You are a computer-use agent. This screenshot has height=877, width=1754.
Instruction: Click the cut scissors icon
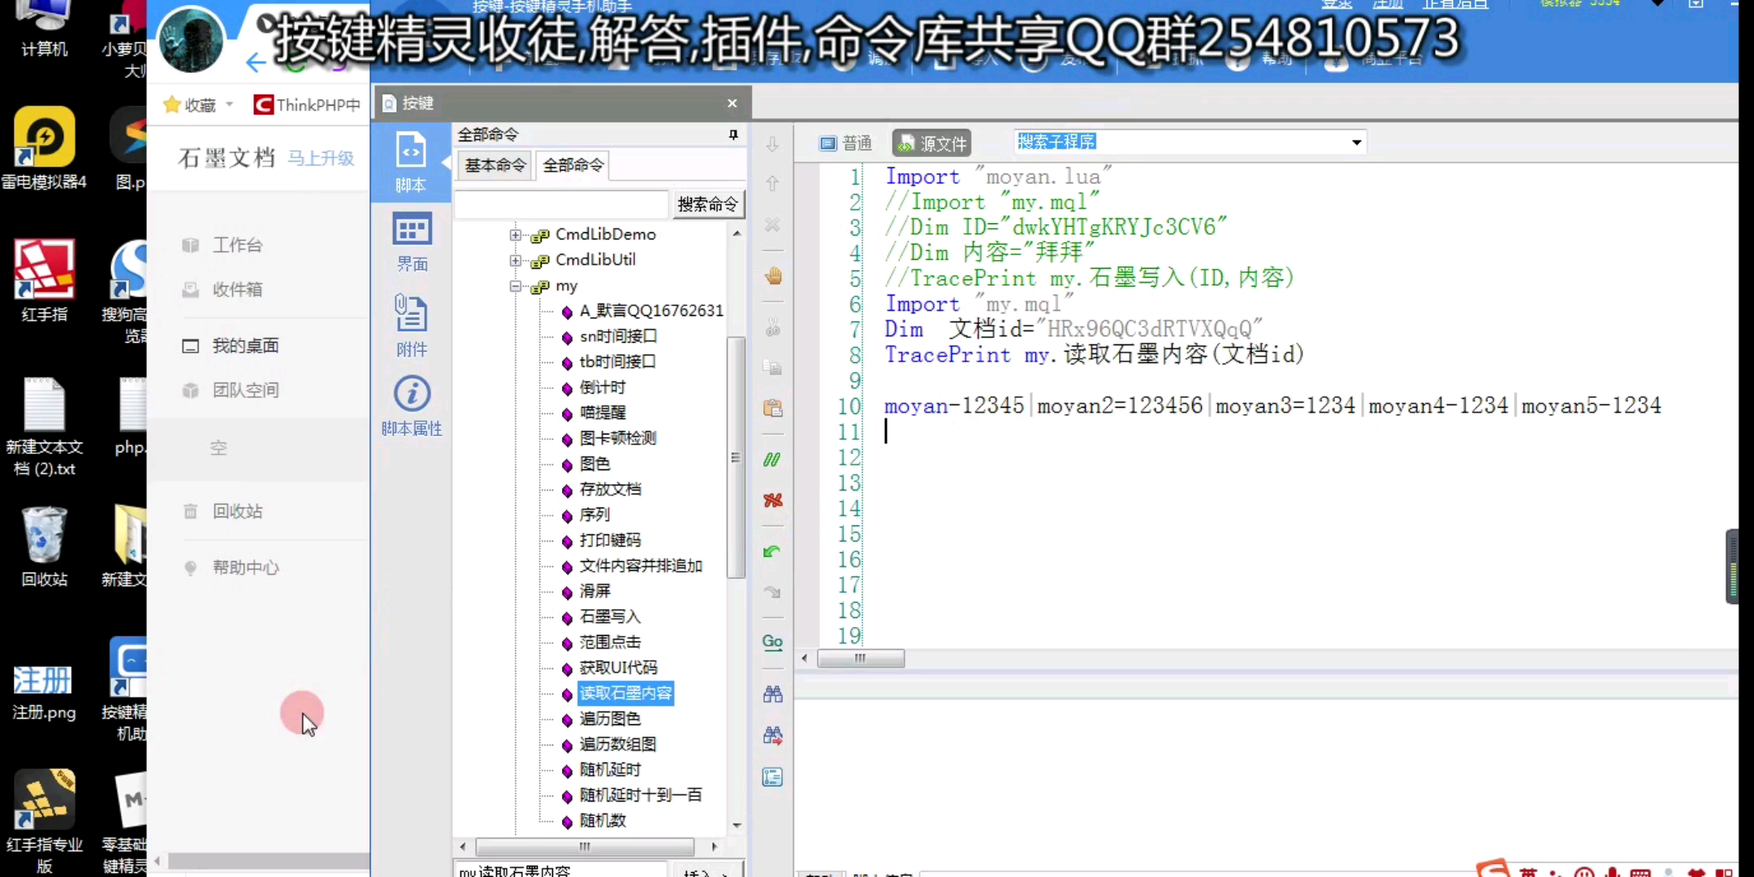pos(772,328)
